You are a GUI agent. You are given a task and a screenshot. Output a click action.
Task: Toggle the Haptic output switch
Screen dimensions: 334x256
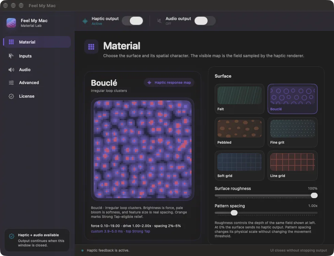click(x=132, y=21)
